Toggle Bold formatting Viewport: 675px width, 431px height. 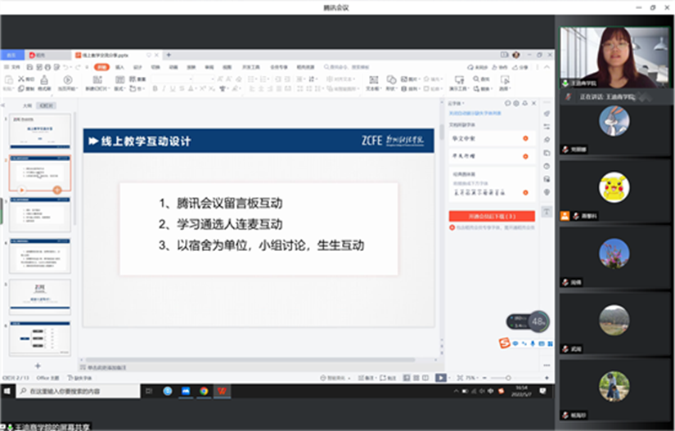[x=155, y=88]
